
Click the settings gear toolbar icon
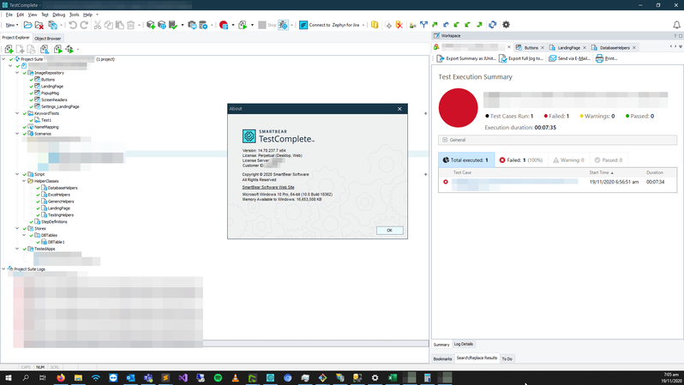tap(506, 25)
